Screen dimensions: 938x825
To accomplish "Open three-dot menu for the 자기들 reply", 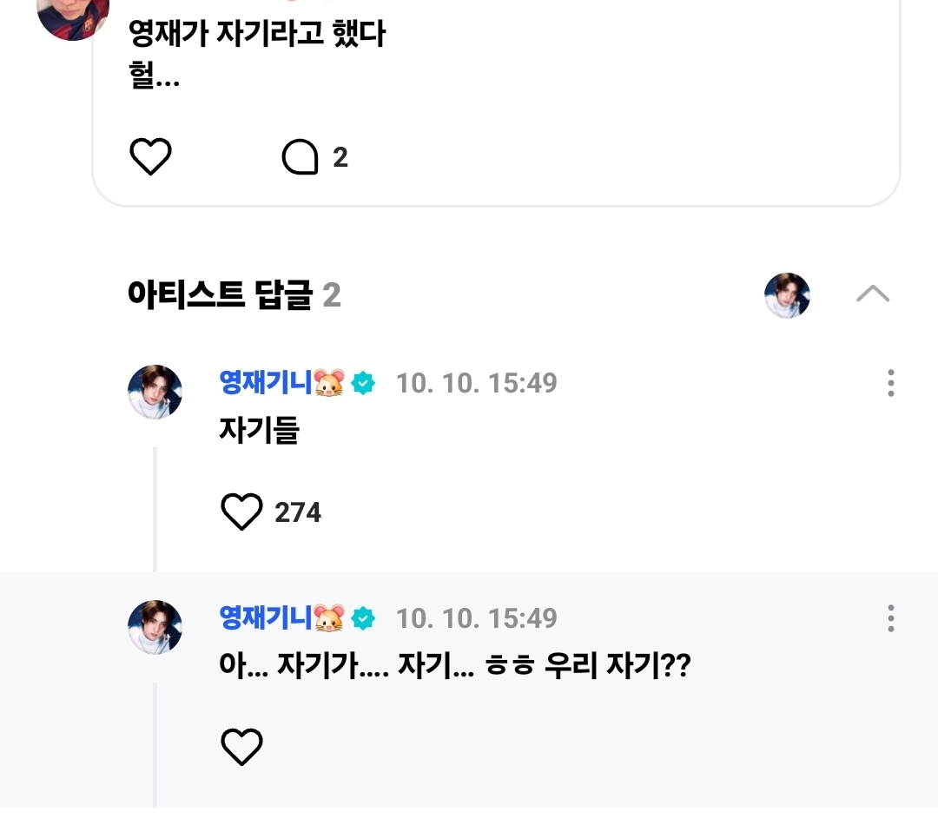I will click(890, 383).
